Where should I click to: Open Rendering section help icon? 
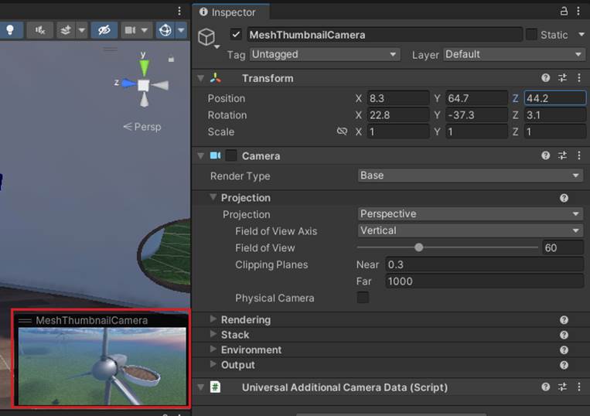[564, 319]
